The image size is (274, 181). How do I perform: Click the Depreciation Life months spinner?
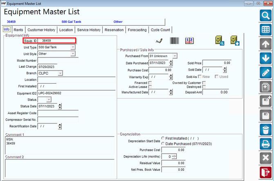tap(174, 157)
